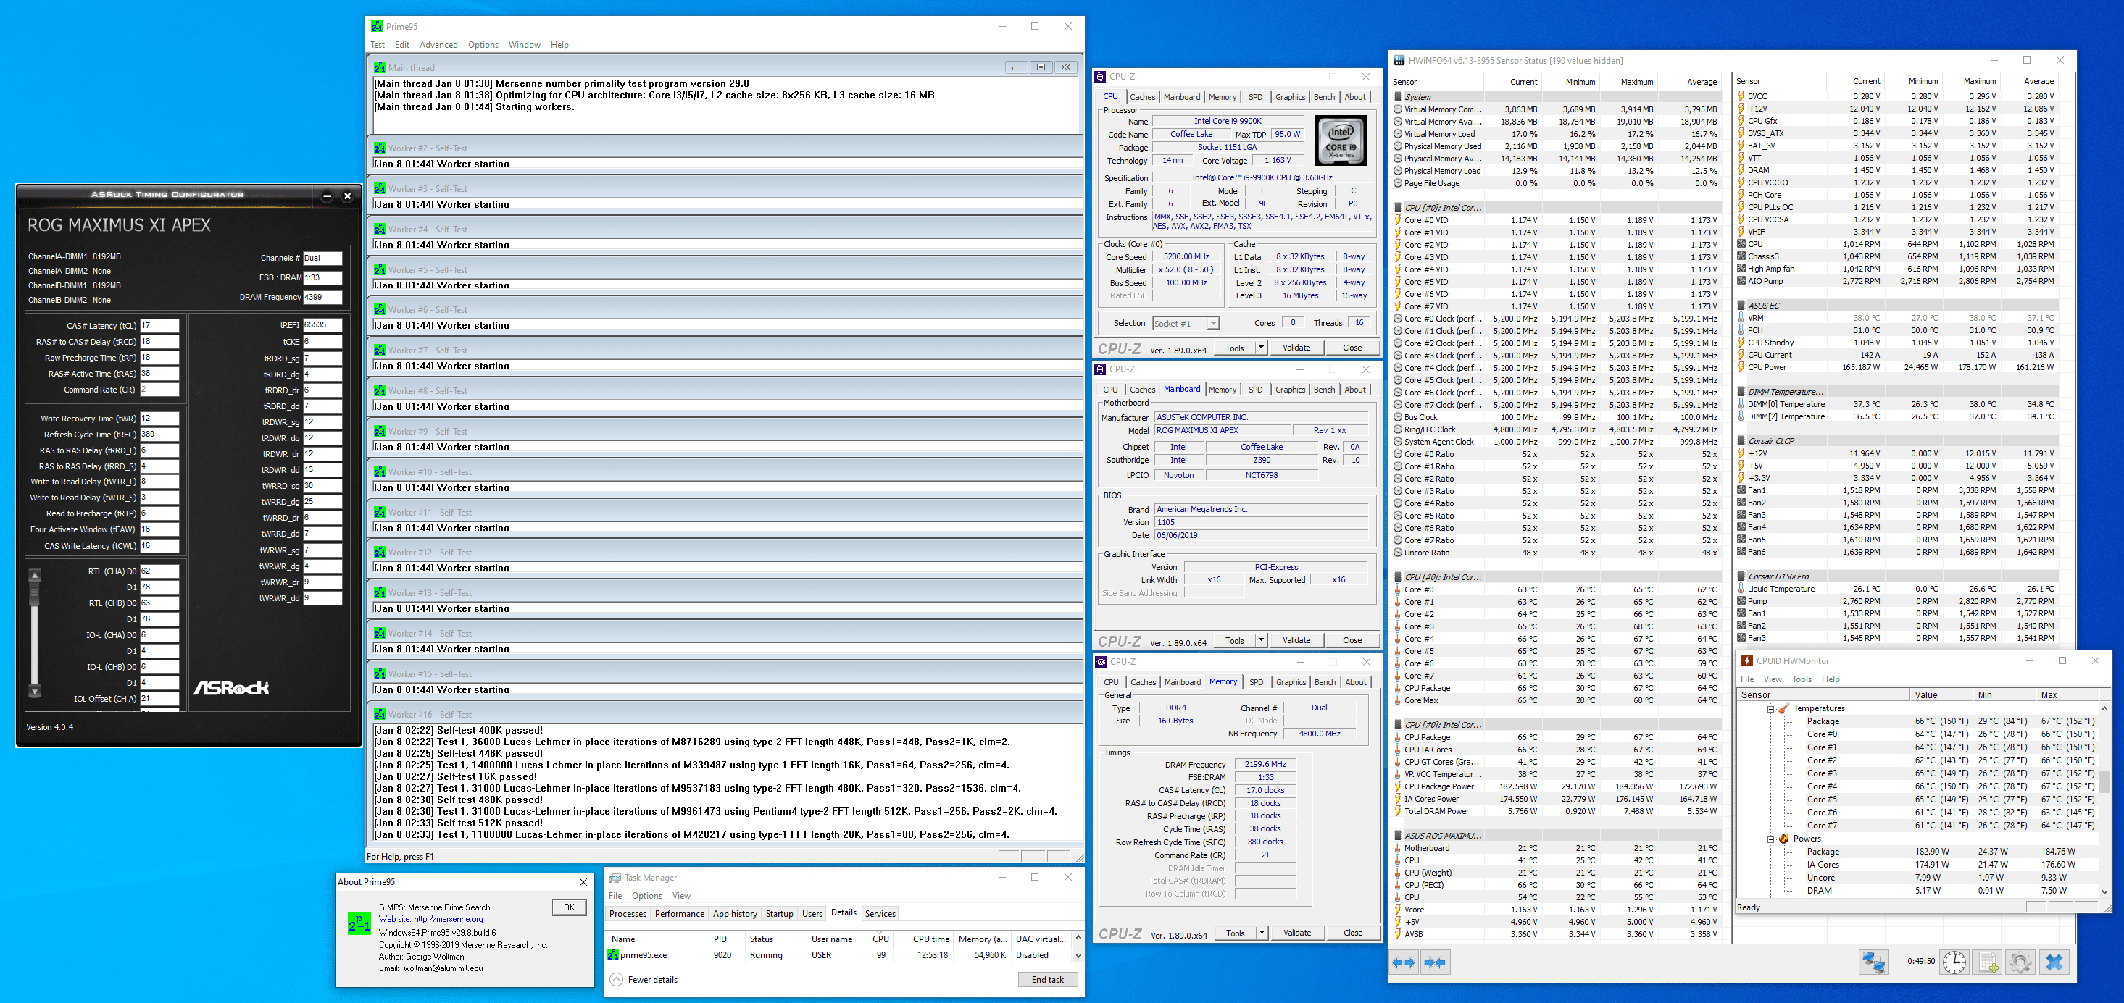Open the http://mersenne.org link

tap(449, 920)
